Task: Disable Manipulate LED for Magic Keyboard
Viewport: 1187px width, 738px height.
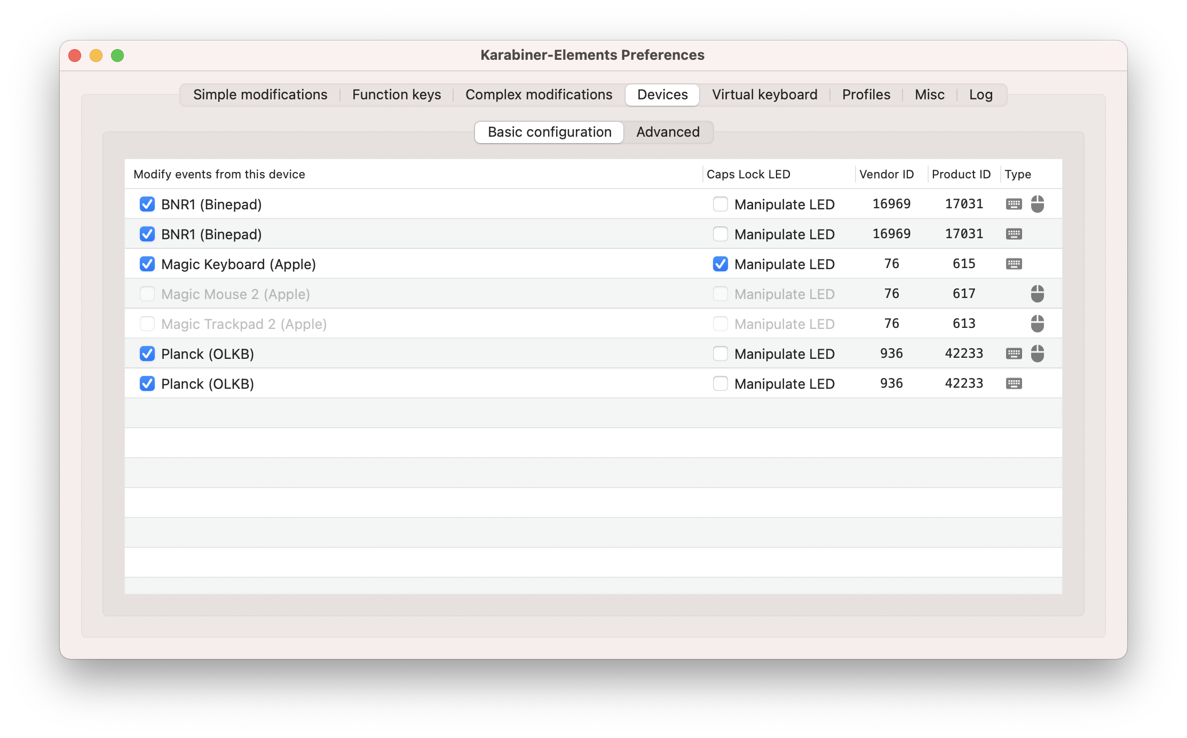Action: [720, 264]
